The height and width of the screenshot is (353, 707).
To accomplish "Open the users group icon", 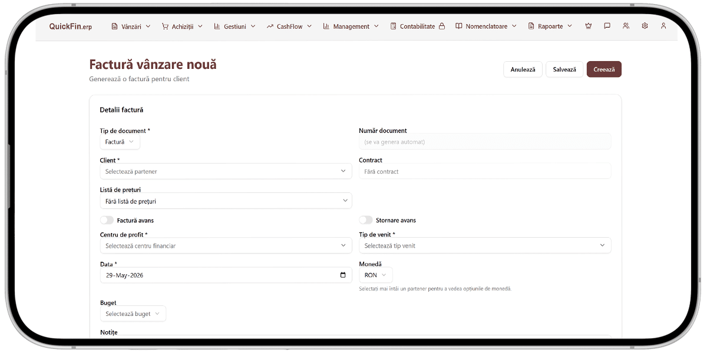I will 626,26.
